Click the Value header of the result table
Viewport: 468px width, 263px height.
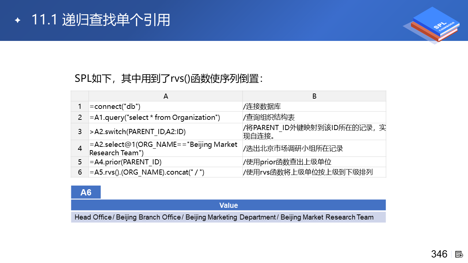[229, 205]
